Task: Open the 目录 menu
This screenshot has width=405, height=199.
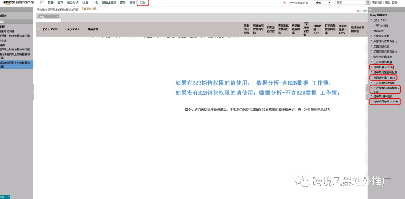Action: 51,3
